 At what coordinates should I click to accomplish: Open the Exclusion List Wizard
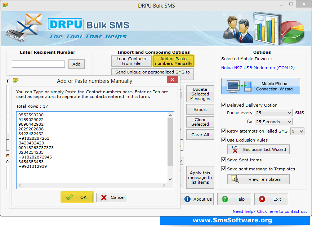pos(258,149)
